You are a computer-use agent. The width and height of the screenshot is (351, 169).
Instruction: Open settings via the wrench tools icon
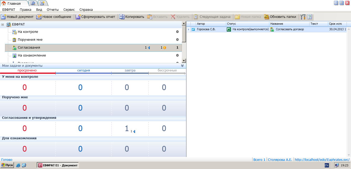pos(303,17)
